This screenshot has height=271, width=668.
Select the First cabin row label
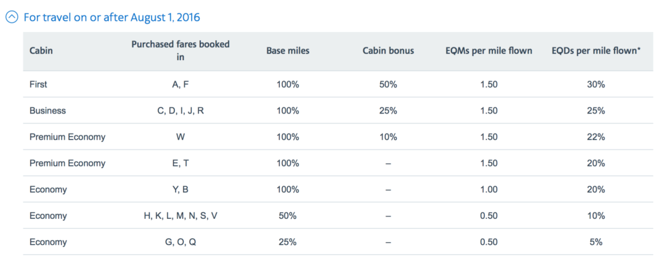pyautogui.click(x=39, y=85)
